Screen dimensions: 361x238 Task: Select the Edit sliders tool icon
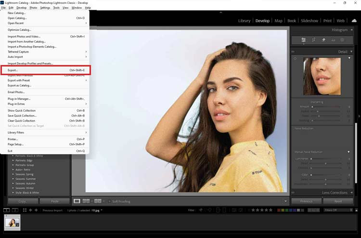[303, 40]
